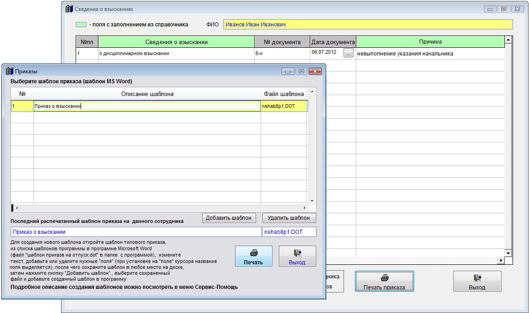Select date cell 06.07.2012
The image size is (529, 313).
[327, 52]
